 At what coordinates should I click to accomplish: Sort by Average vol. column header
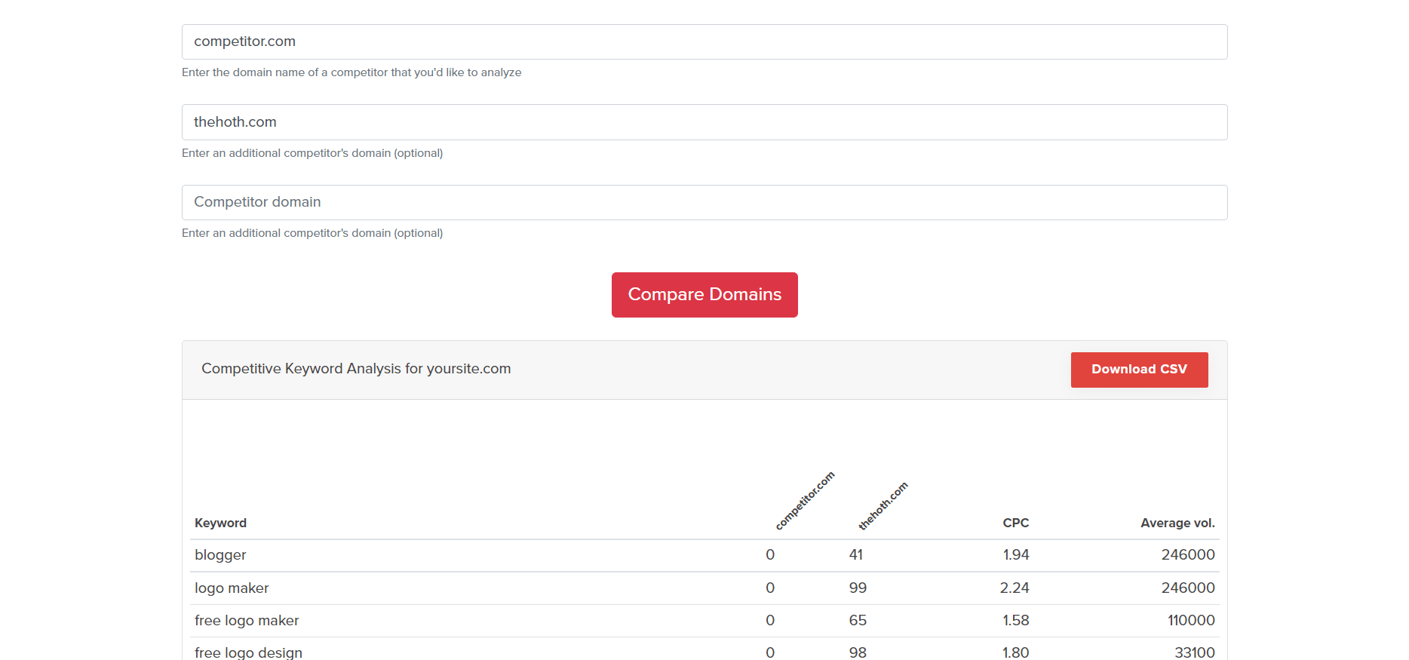click(x=1177, y=523)
